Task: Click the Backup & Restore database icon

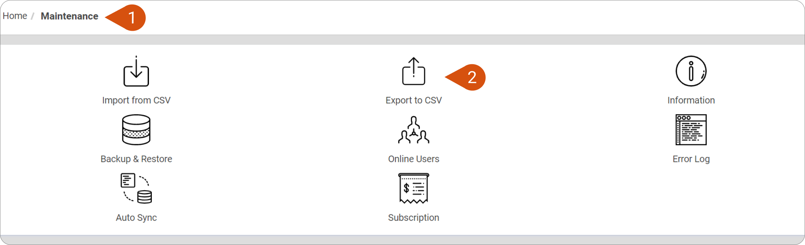Action: 136,129
